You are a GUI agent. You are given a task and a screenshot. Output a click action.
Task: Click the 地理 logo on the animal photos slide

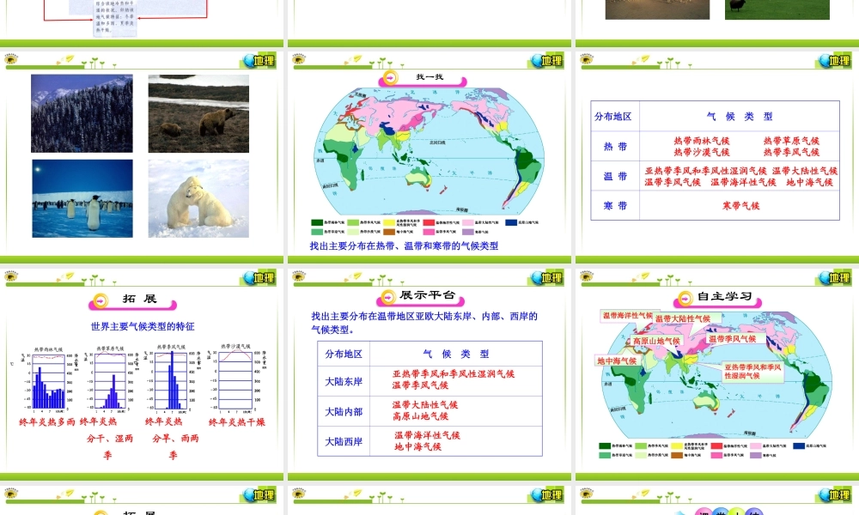[259, 60]
